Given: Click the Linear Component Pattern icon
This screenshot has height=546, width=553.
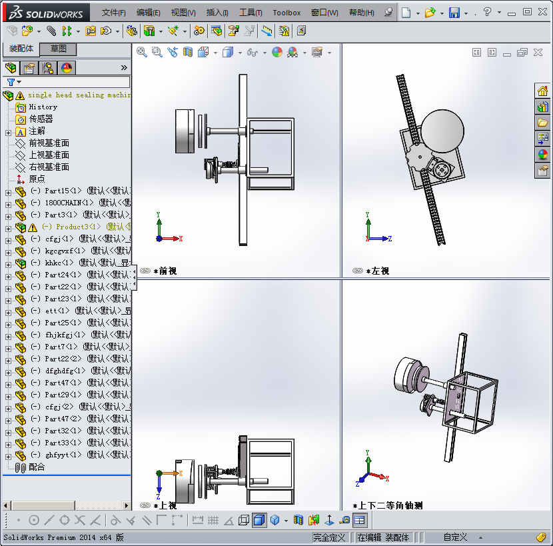Looking at the screenshot, I should tap(67, 31).
